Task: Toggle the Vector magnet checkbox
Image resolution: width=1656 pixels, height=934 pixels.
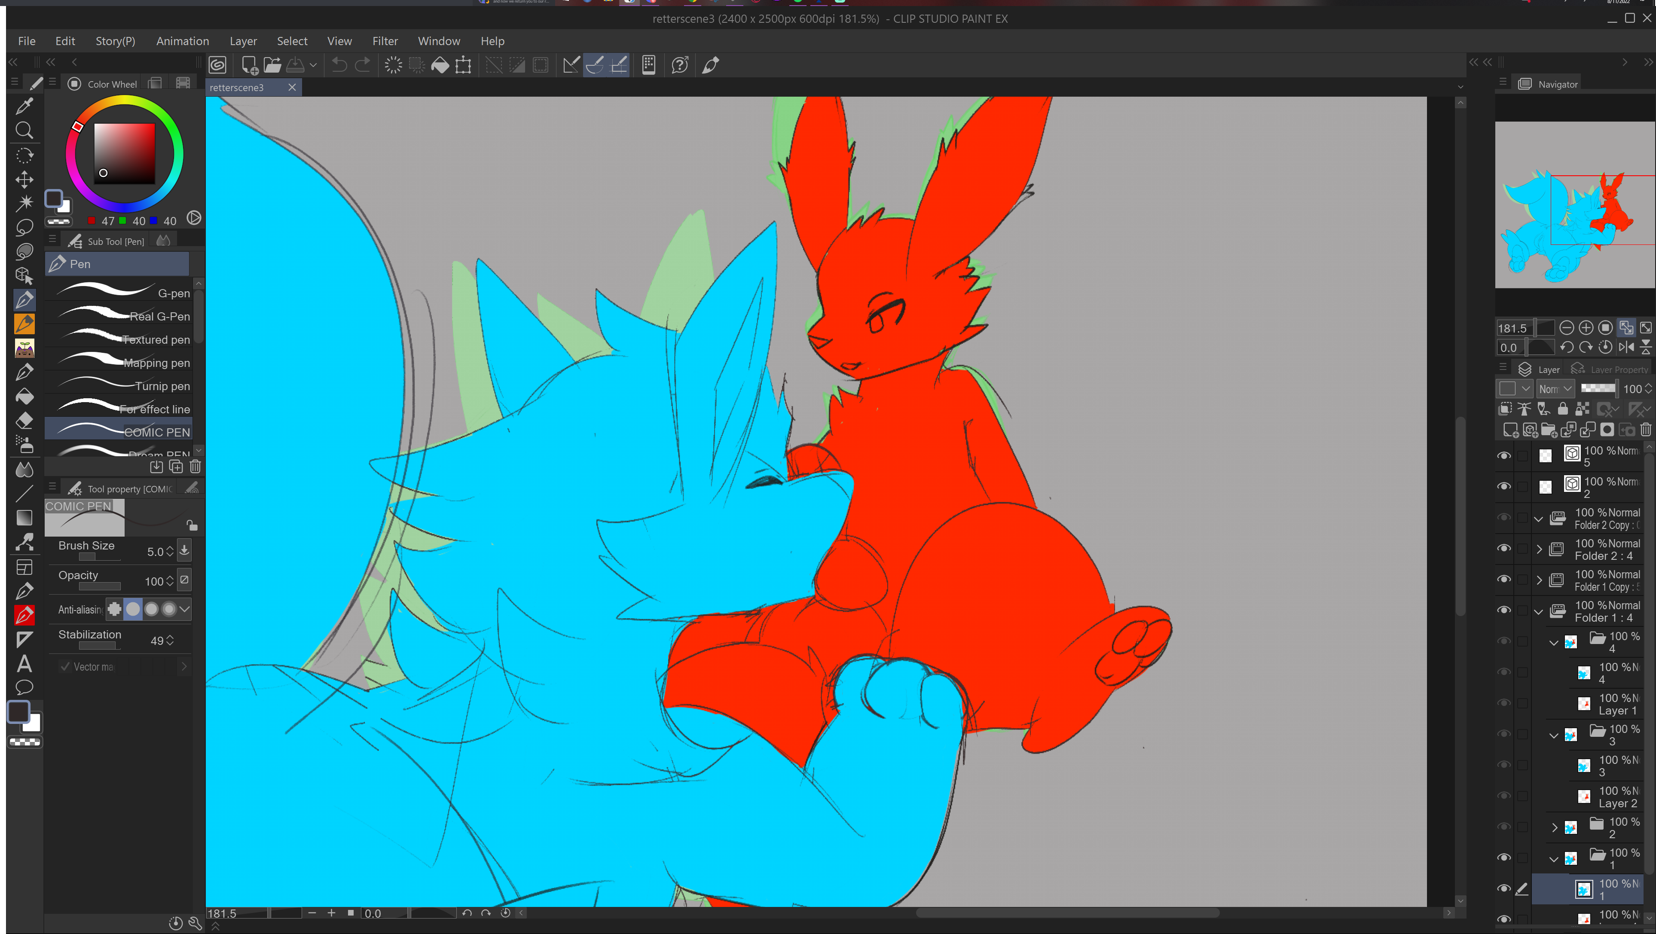Action: pos(65,667)
